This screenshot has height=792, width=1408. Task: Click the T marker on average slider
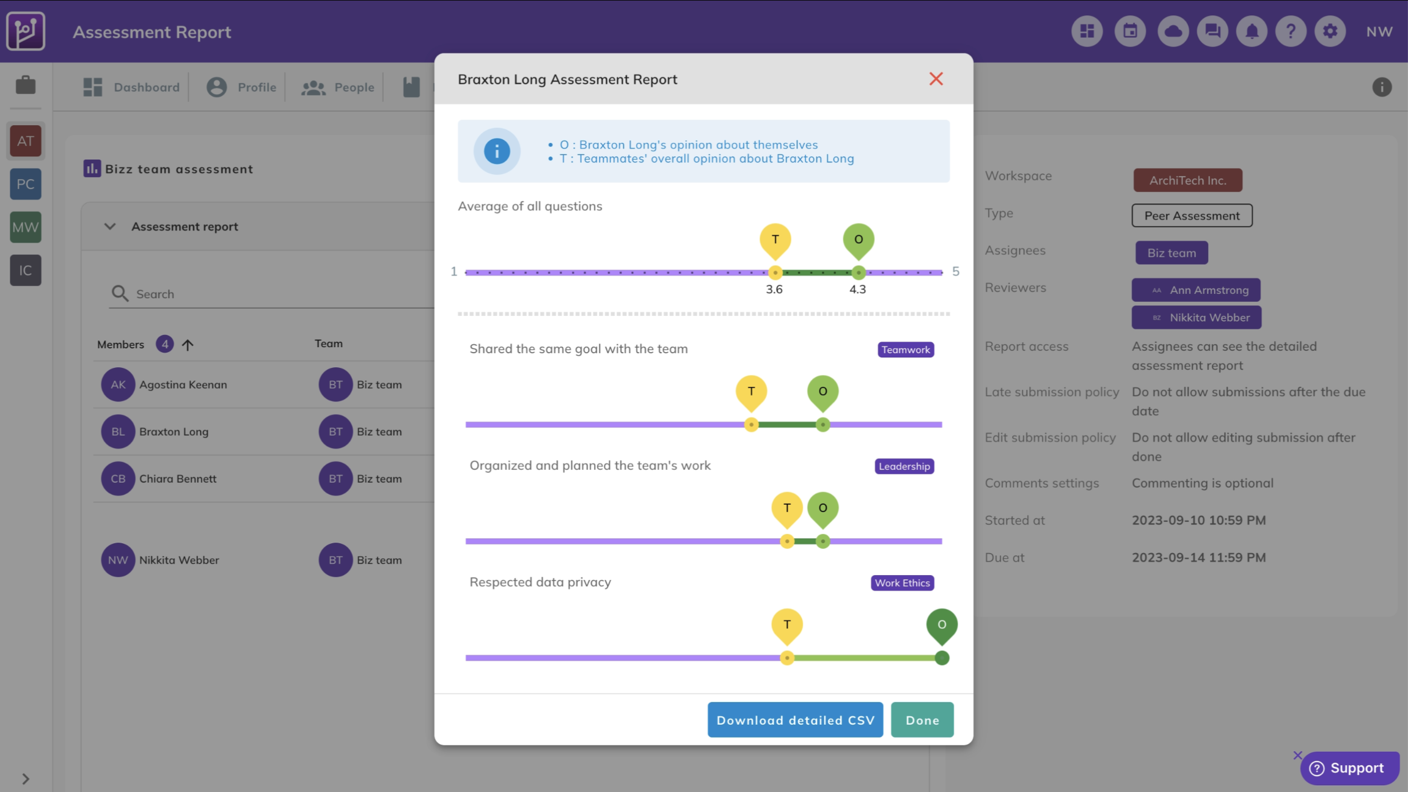775,240
